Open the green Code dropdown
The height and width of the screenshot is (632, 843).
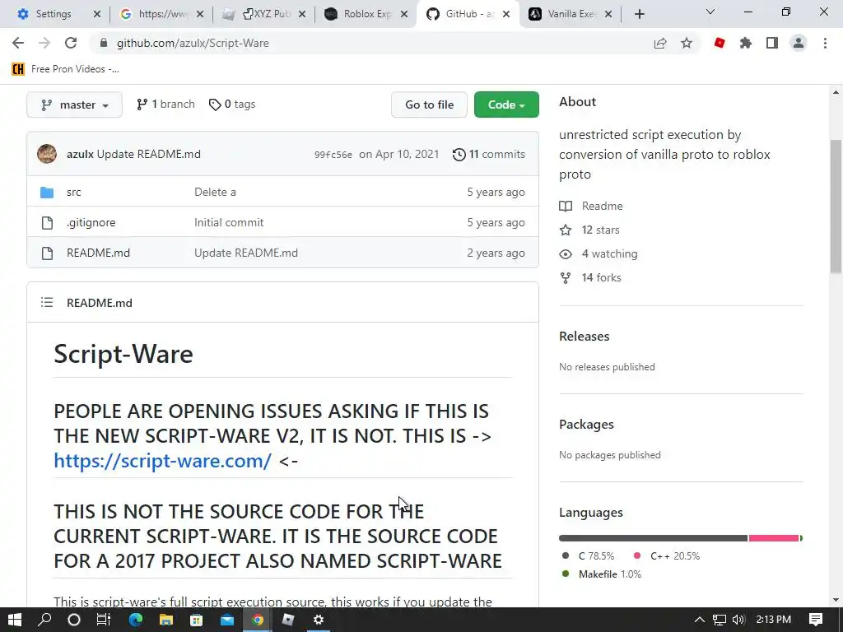pyautogui.click(x=506, y=105)
